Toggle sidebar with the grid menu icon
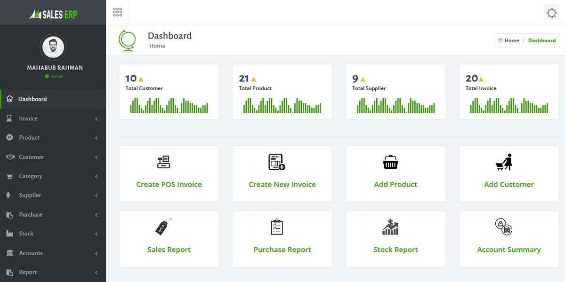 (117, 12)
